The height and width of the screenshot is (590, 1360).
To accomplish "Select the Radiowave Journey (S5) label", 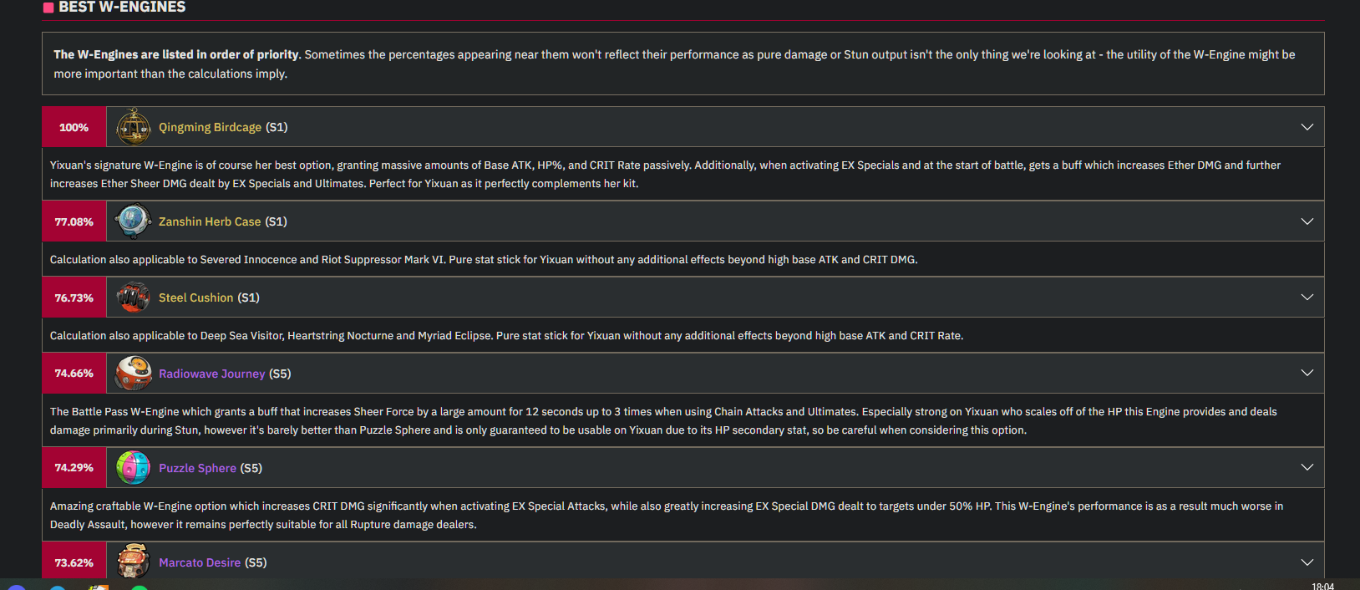I will (x=225, y=374).
